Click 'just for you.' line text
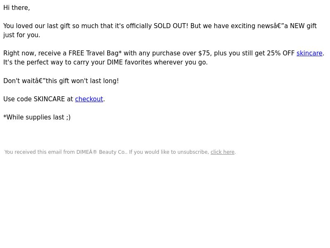This screenshot has width=330, height=248. click(x=22, y=35)
